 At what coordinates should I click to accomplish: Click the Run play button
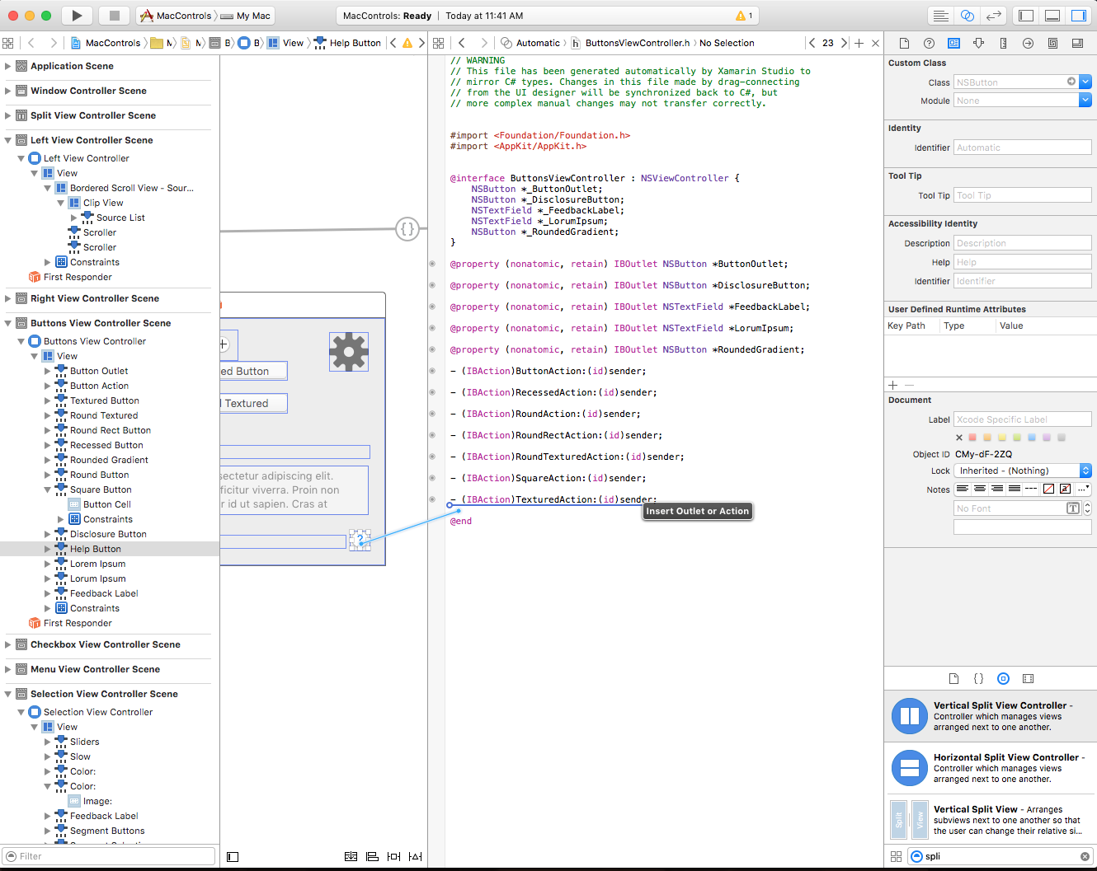click(x=77, y=16)
